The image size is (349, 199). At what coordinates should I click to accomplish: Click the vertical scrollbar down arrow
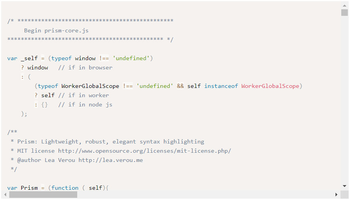point(344,186)
